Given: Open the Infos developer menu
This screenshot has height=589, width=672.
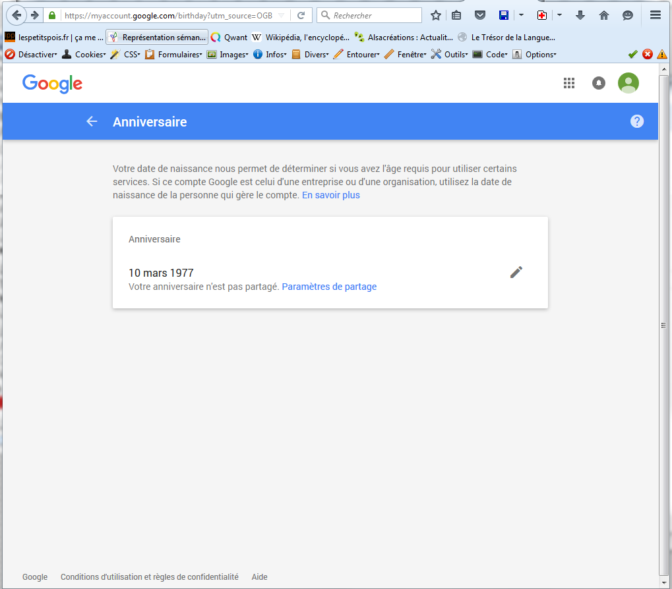Looking at the screenshot, I should (270, 55).
